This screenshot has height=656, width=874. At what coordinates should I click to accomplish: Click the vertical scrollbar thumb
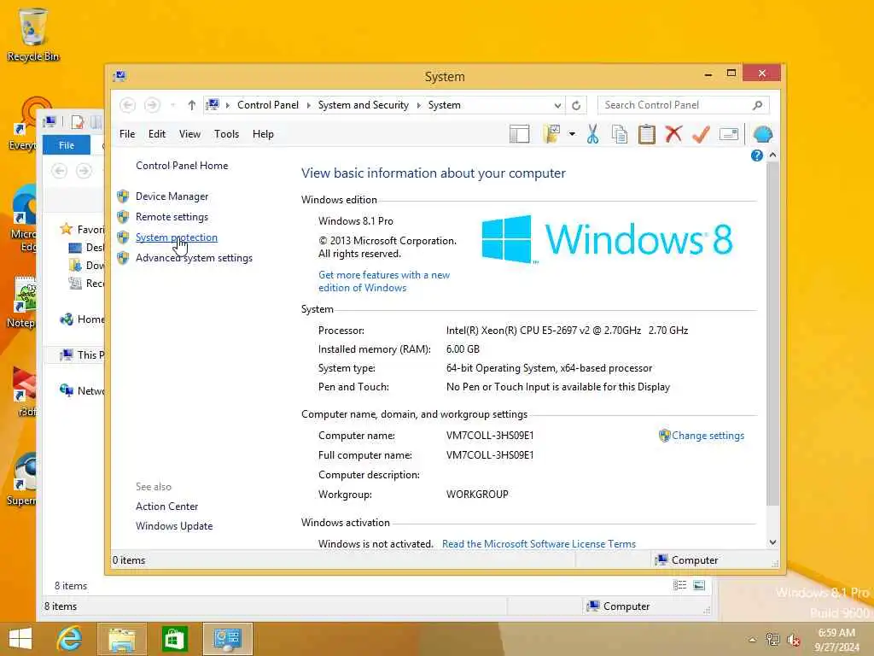772,335
